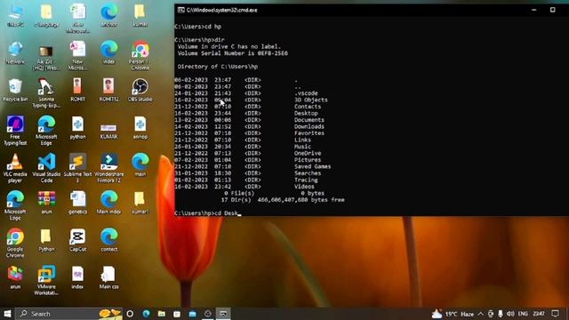
Task: Click the Tracing directory entry
Action: coord(306,180)
